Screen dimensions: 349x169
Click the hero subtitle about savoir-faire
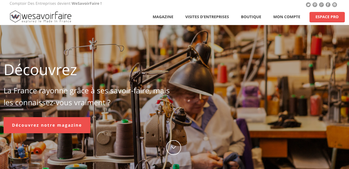pyautogui.click(x=87, y=97)
